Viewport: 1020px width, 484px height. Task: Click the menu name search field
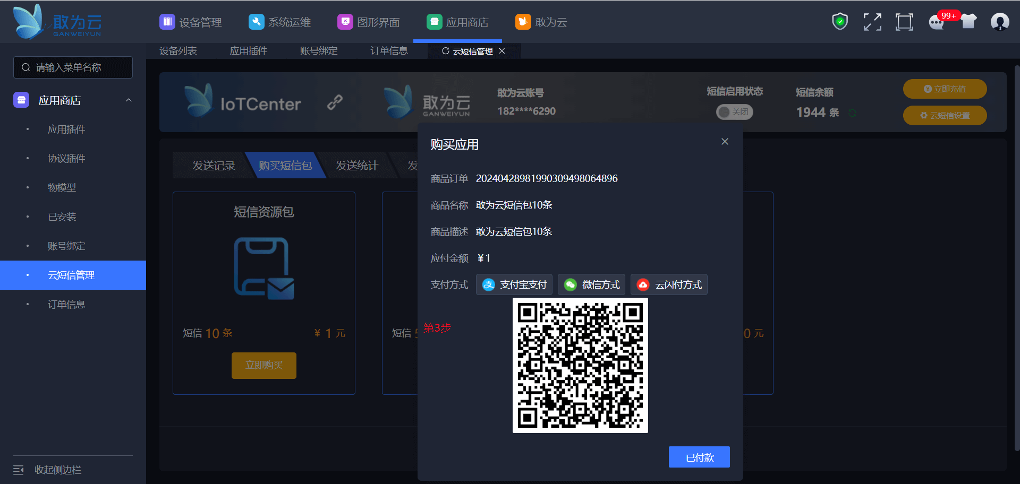pos(73,67)
